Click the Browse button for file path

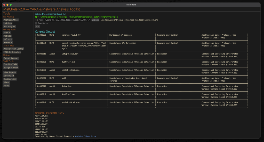coord(95,20)
